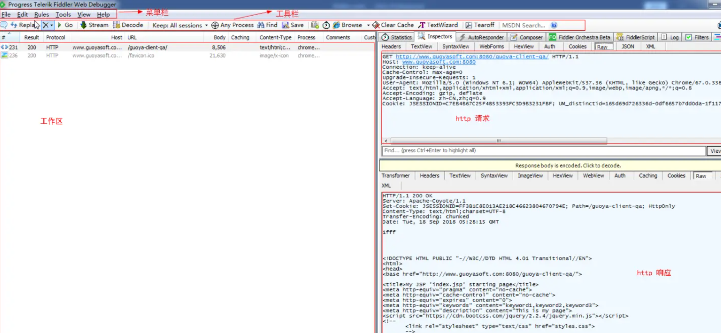Click the blue help icon
The height and width of the screenshot is (333, 721).
(554, 25)
